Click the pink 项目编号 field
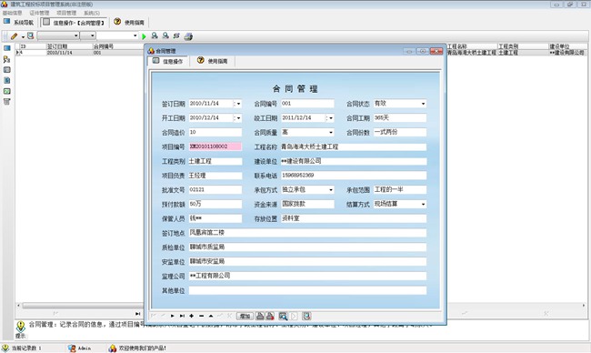The image size is (591, 353). point(215,146)
